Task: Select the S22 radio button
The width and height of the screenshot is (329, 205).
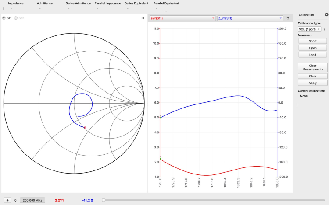Action: click(16, 18)
